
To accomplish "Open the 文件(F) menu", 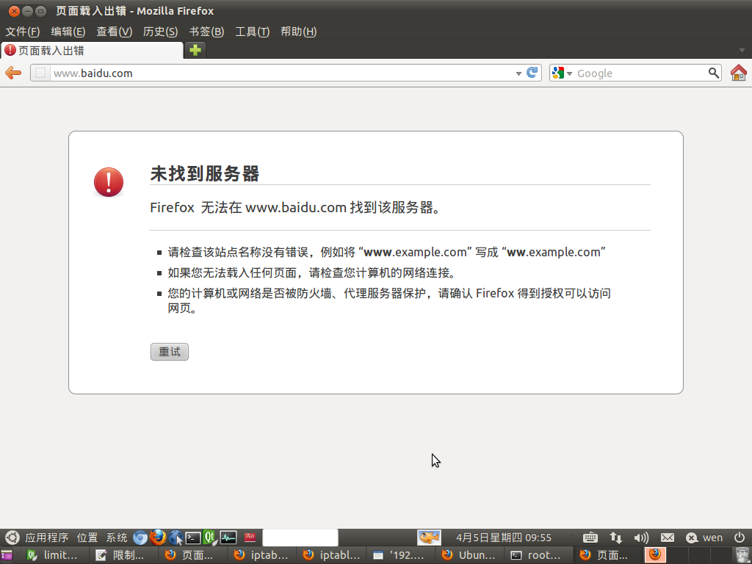I will [x=23, y=32].
